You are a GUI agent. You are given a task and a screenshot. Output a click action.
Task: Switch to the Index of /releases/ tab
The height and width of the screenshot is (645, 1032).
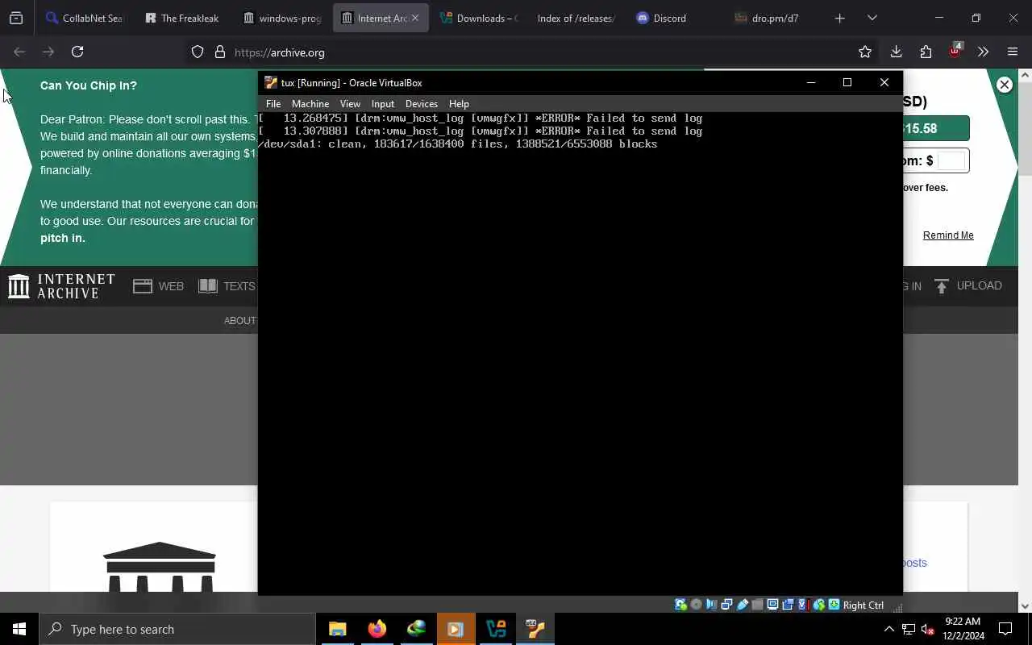(x=576, y=18)
